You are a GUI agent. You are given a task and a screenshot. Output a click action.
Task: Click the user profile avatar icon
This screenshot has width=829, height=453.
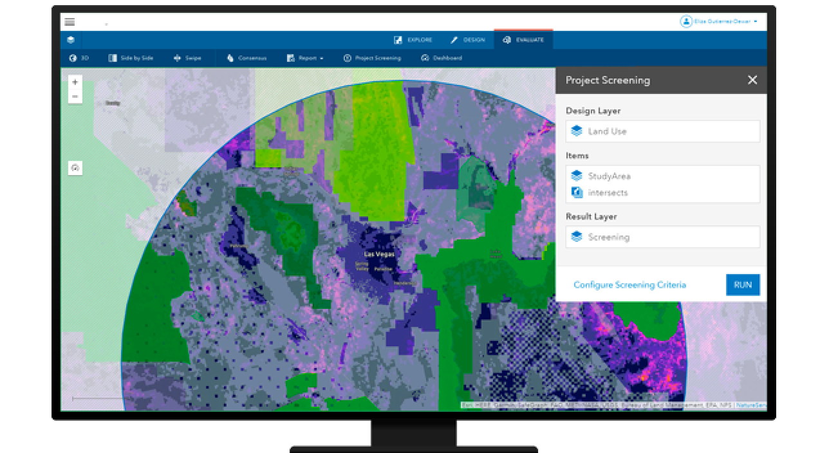[x=686, y=21]
